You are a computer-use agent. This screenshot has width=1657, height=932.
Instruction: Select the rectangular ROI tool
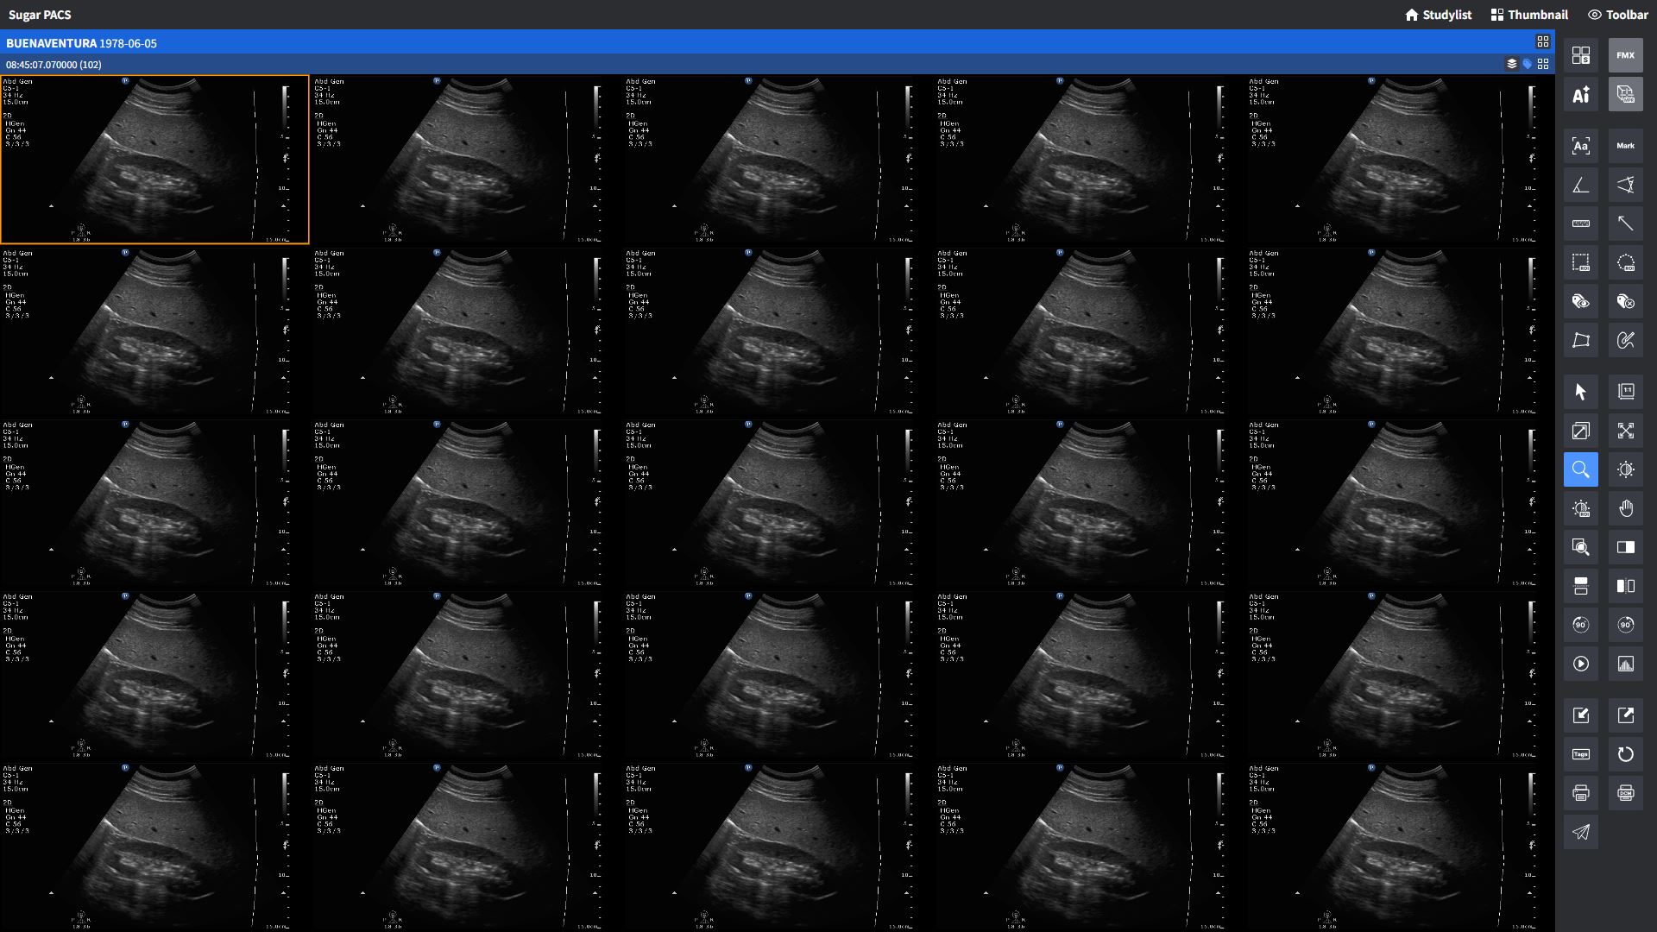[x=1580, y=262]
